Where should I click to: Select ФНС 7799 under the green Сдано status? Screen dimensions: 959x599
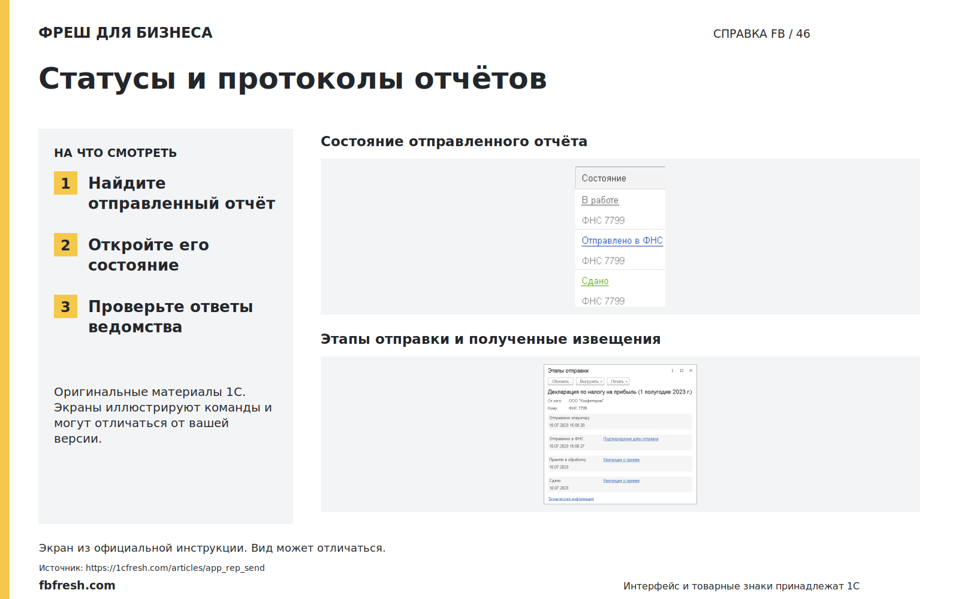pyautogui.click(x=603, y=301)
